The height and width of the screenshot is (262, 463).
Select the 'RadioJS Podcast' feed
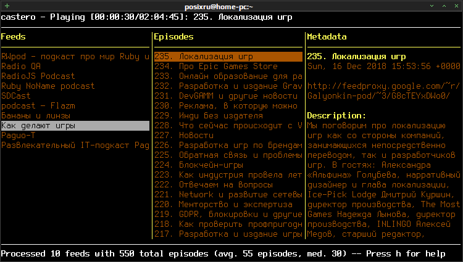[38, 76]
